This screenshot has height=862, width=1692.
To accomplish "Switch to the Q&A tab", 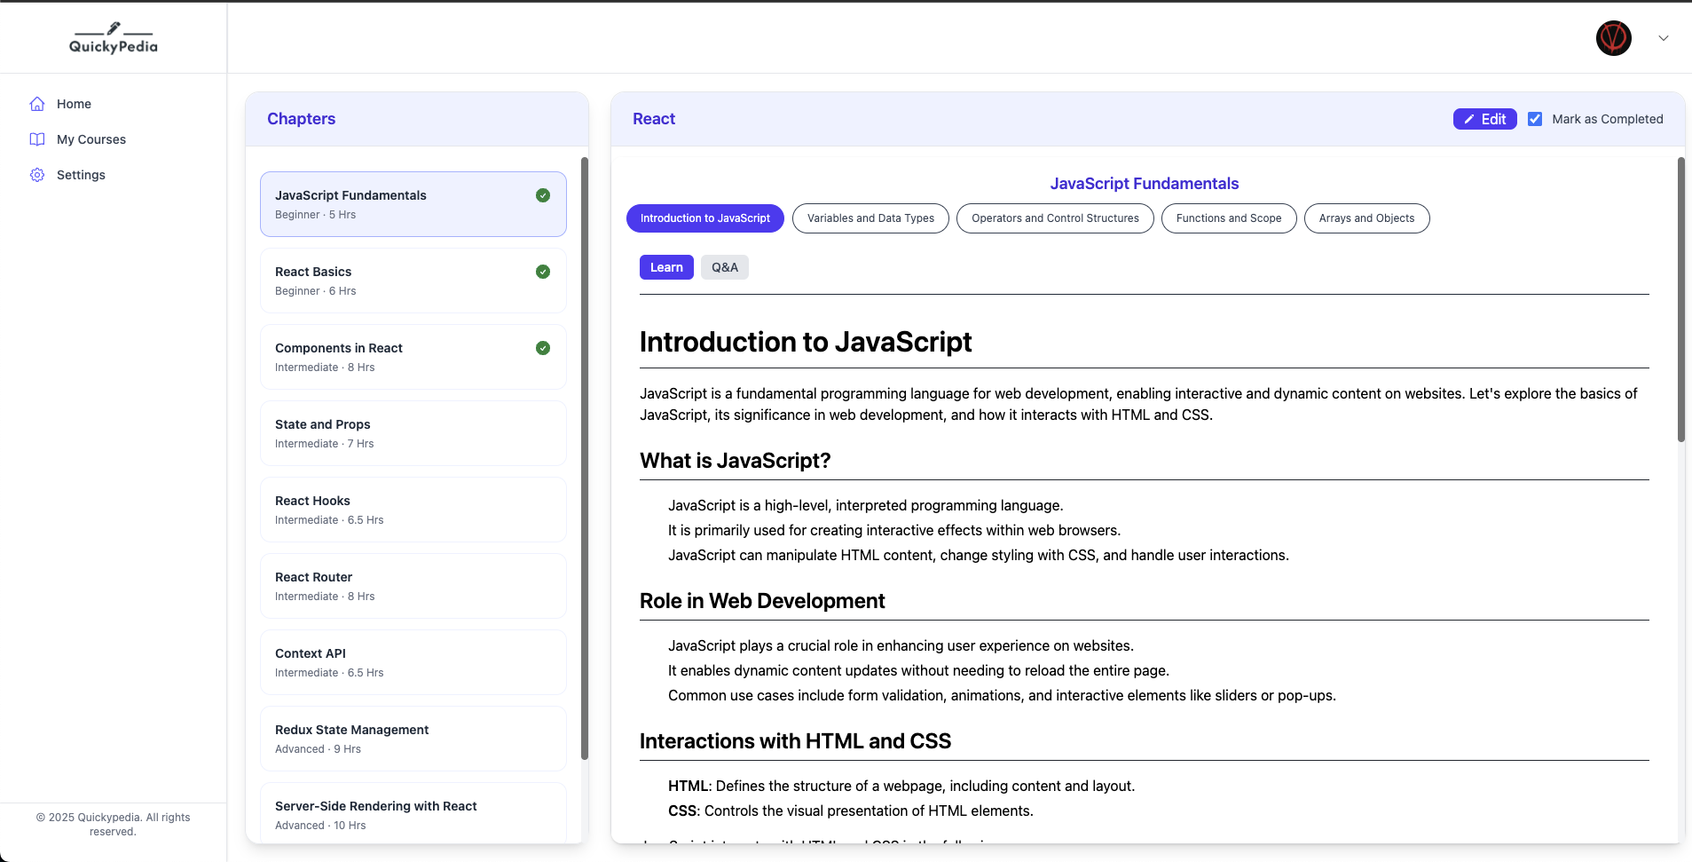I will click(x=725, y=267).
